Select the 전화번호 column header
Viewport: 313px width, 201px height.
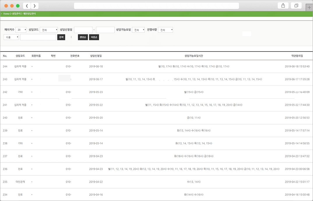[75, 56]
